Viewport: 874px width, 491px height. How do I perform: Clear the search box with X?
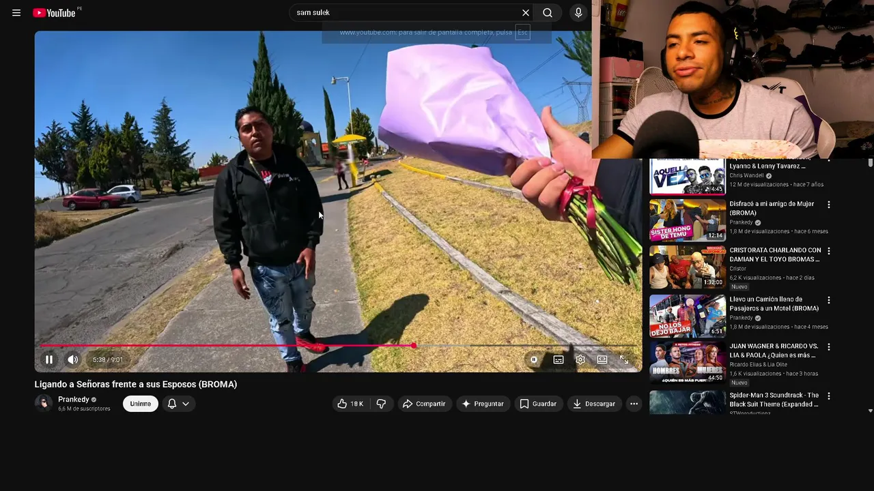coord(526,12)
